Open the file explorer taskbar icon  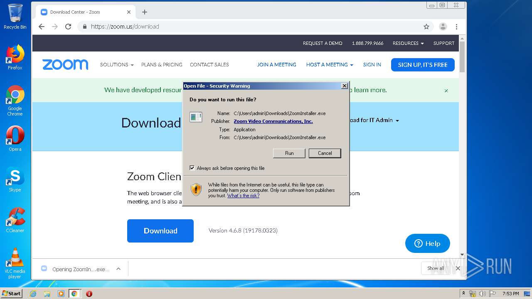tap(47, 294)
